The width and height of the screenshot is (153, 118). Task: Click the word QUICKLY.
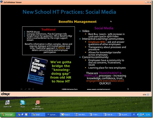pos(105,83)
